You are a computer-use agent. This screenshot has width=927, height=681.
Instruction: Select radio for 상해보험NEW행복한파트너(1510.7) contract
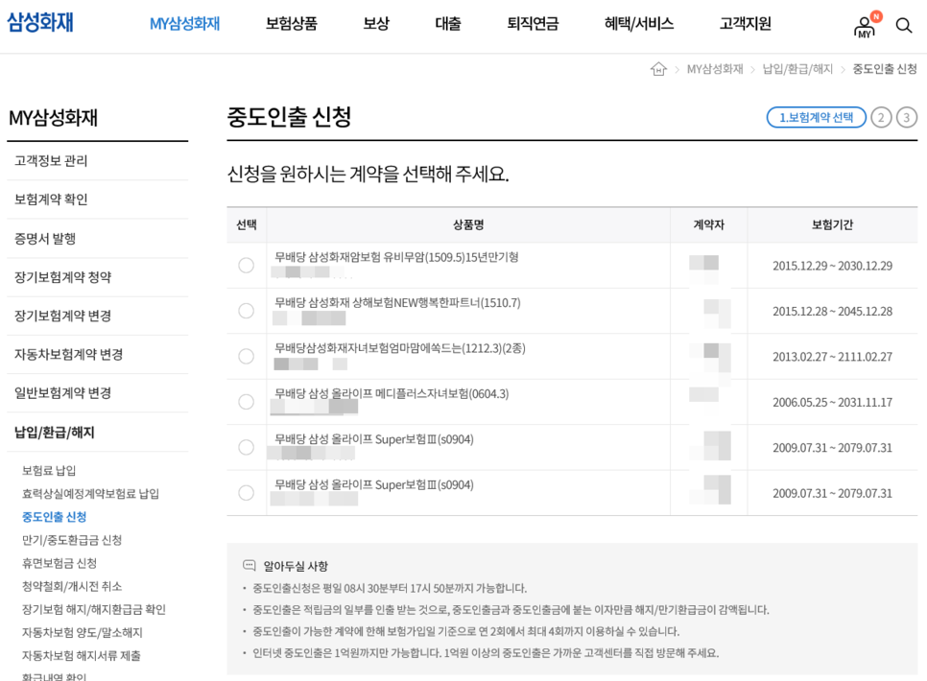tap(246, 311)
